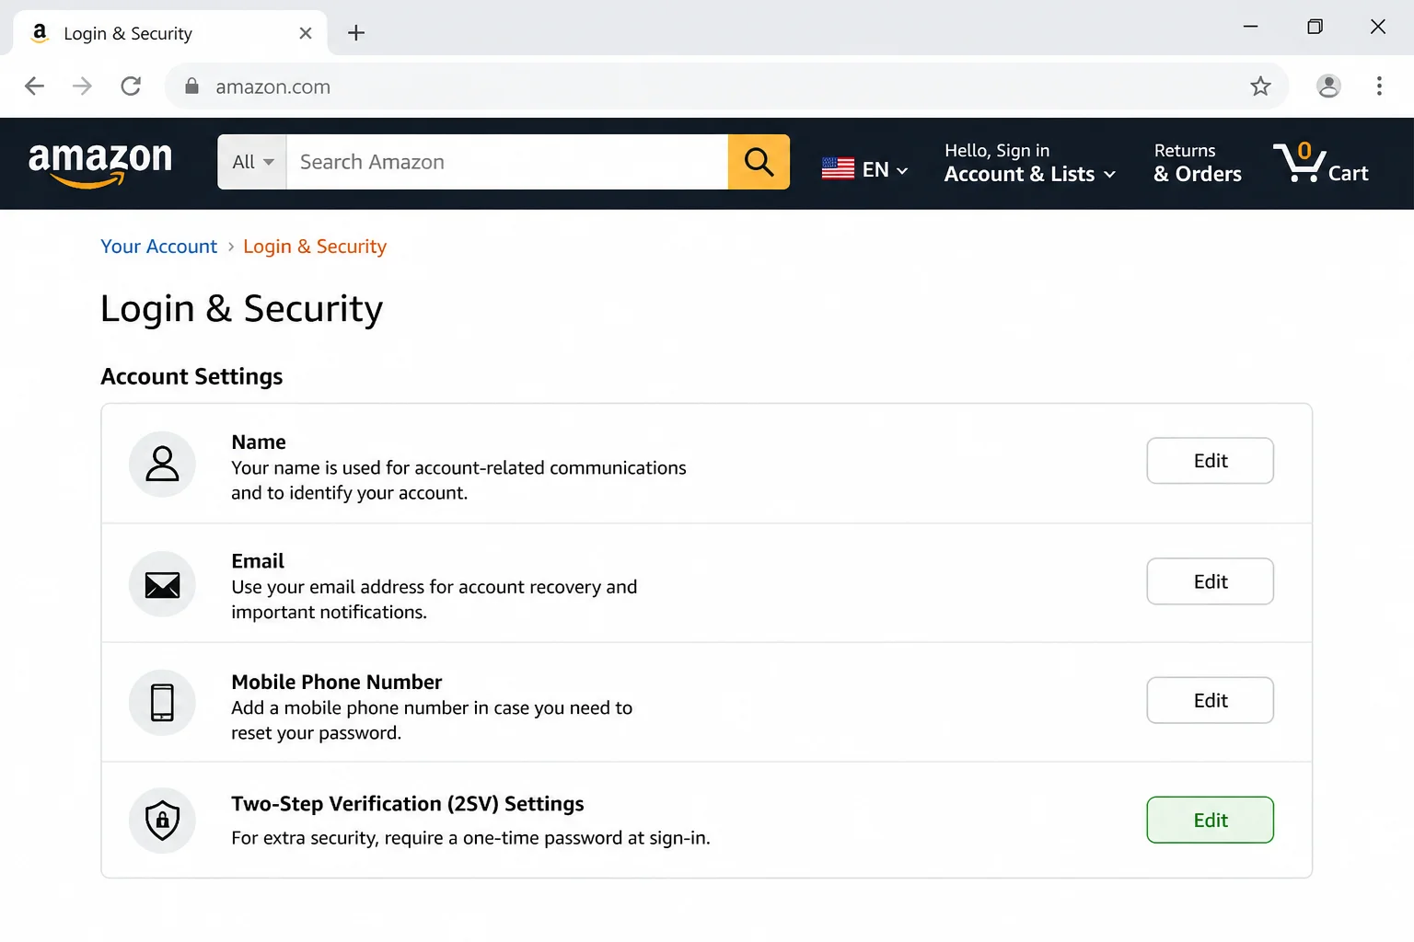This screenshot has height=942, width=1414.
Task: Bookmark this page with the star icon
Action: tap(1260, 86)
